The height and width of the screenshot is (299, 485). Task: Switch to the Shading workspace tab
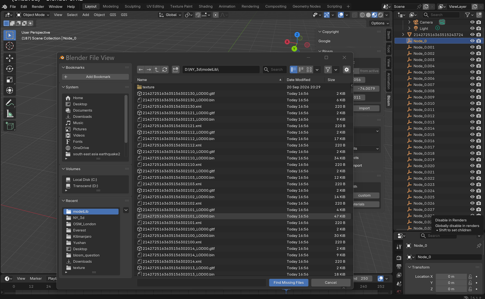pos(206,6)
